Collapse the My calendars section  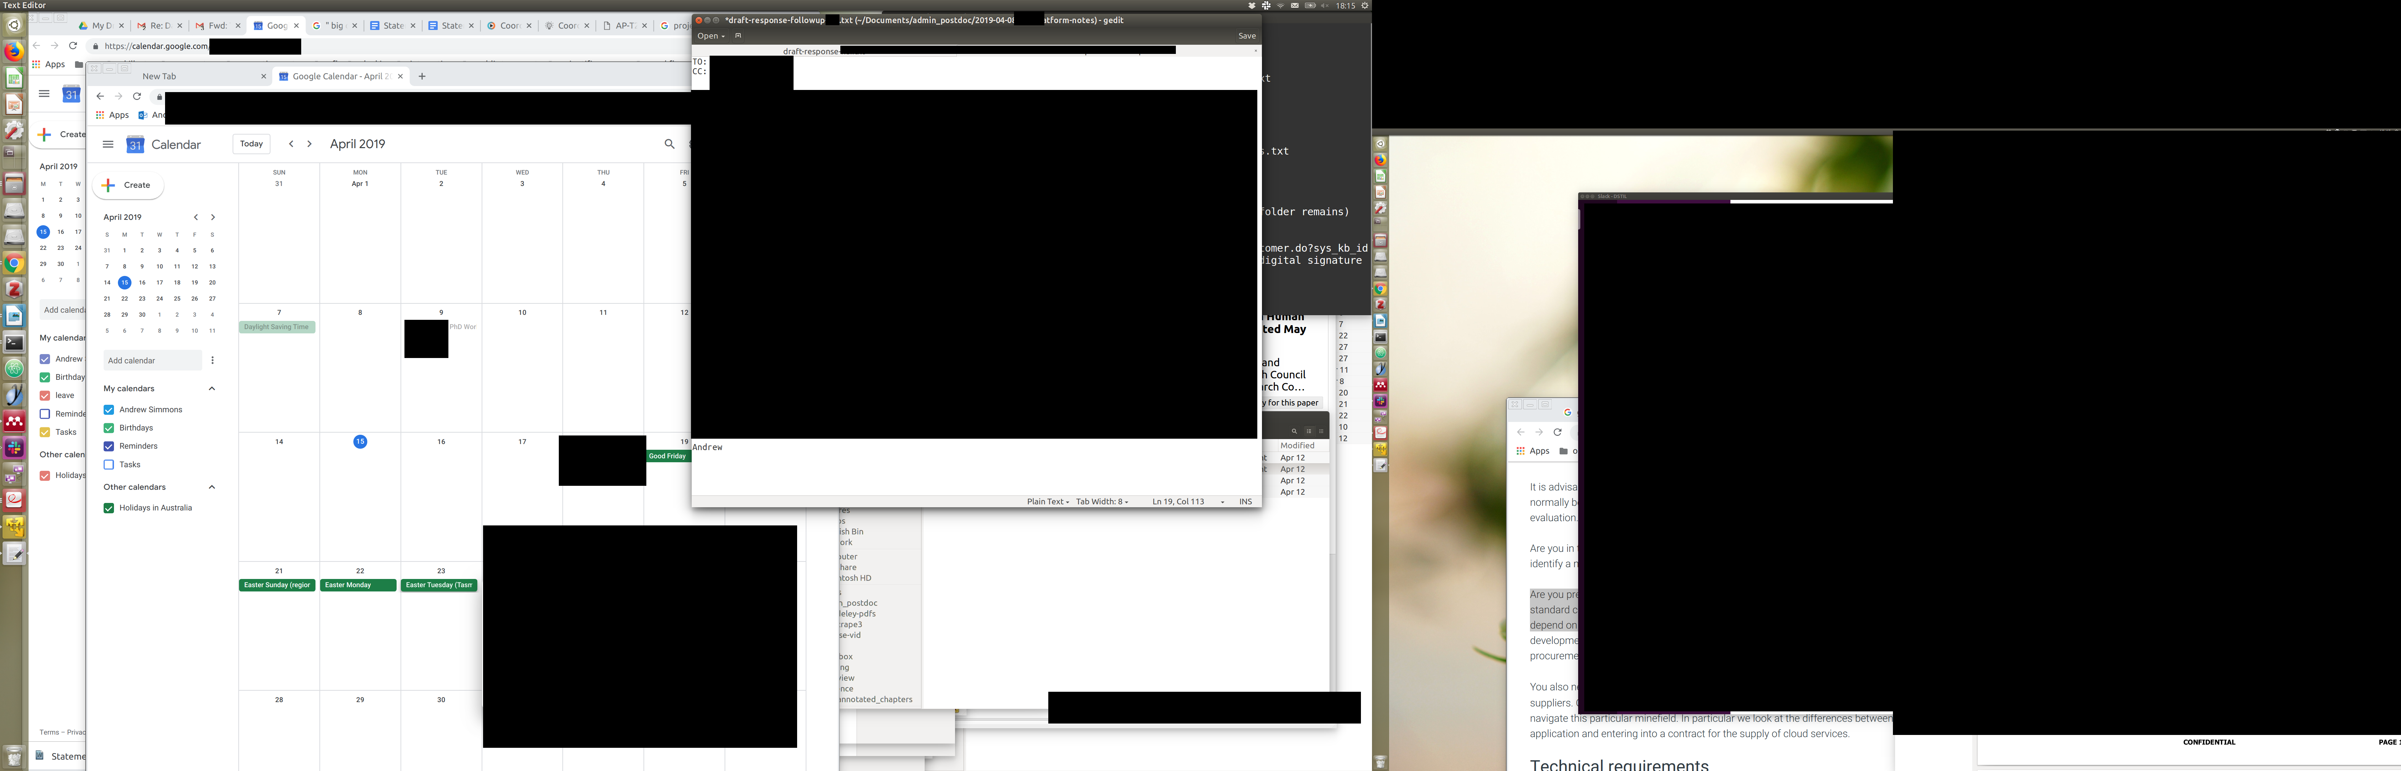pos(212,388)
